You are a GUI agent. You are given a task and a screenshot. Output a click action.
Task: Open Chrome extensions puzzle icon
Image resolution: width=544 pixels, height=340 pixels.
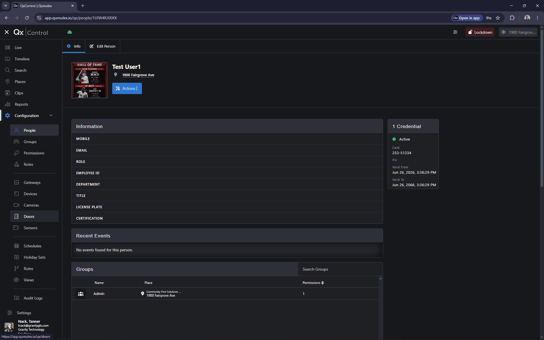(512, 18)
